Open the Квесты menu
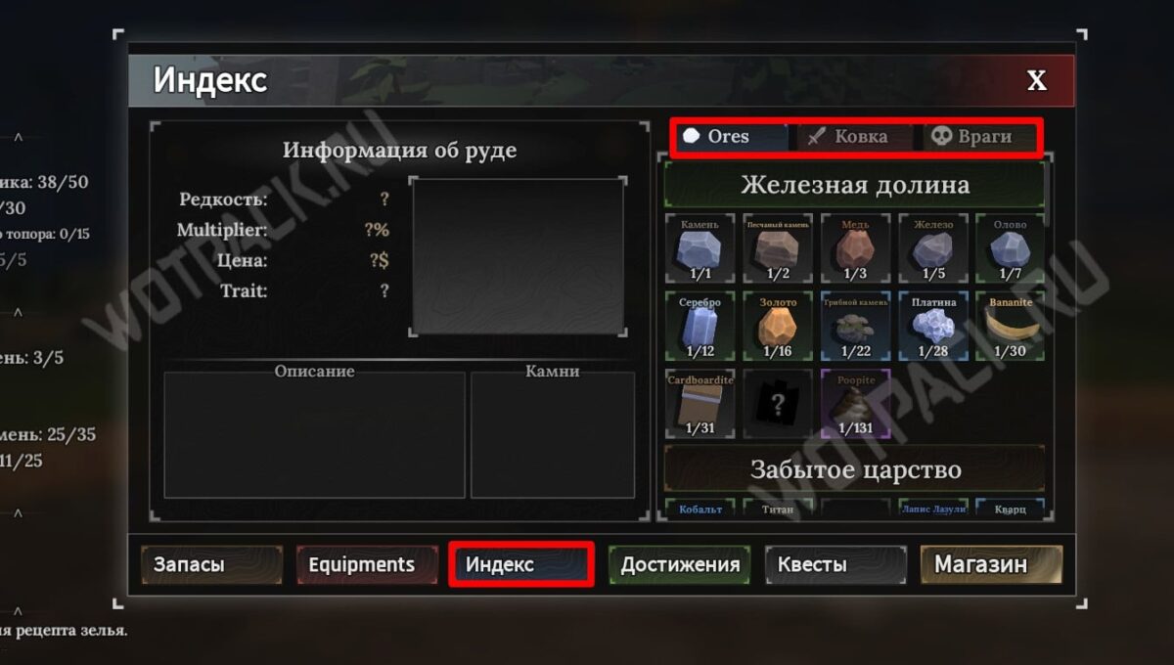The width and height of the screenshot is (1174, 665). [835, 564]
